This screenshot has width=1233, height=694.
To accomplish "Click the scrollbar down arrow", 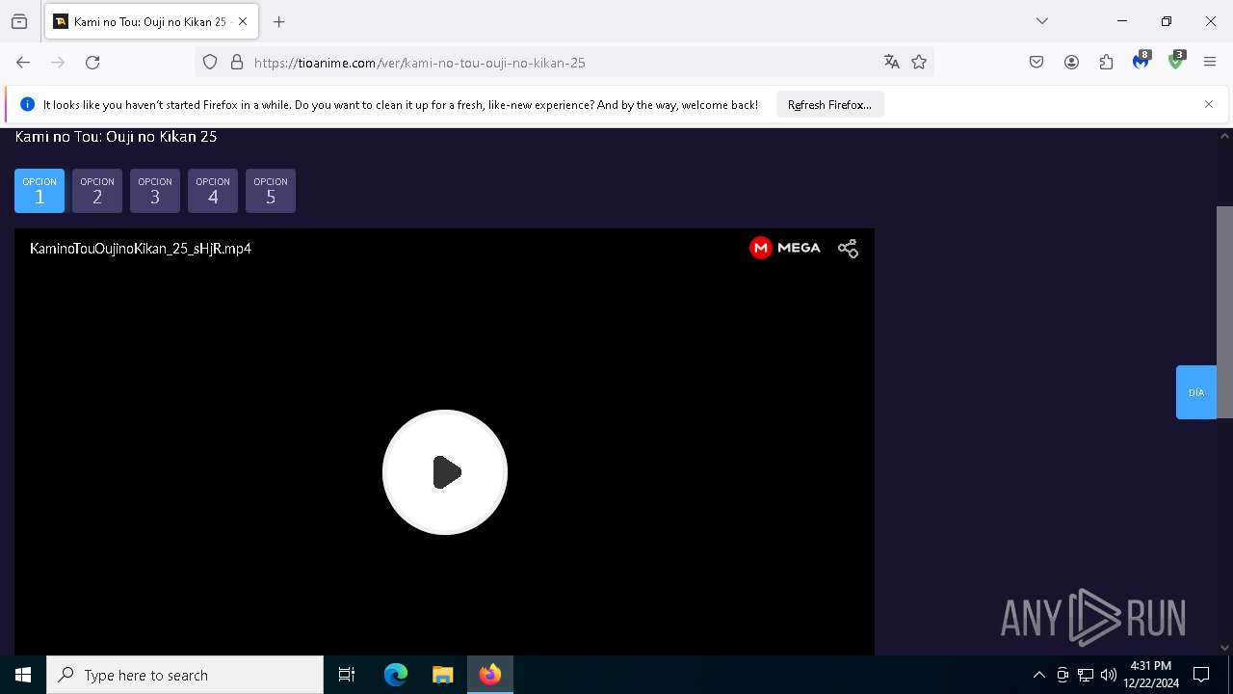I will [1224, 648].
